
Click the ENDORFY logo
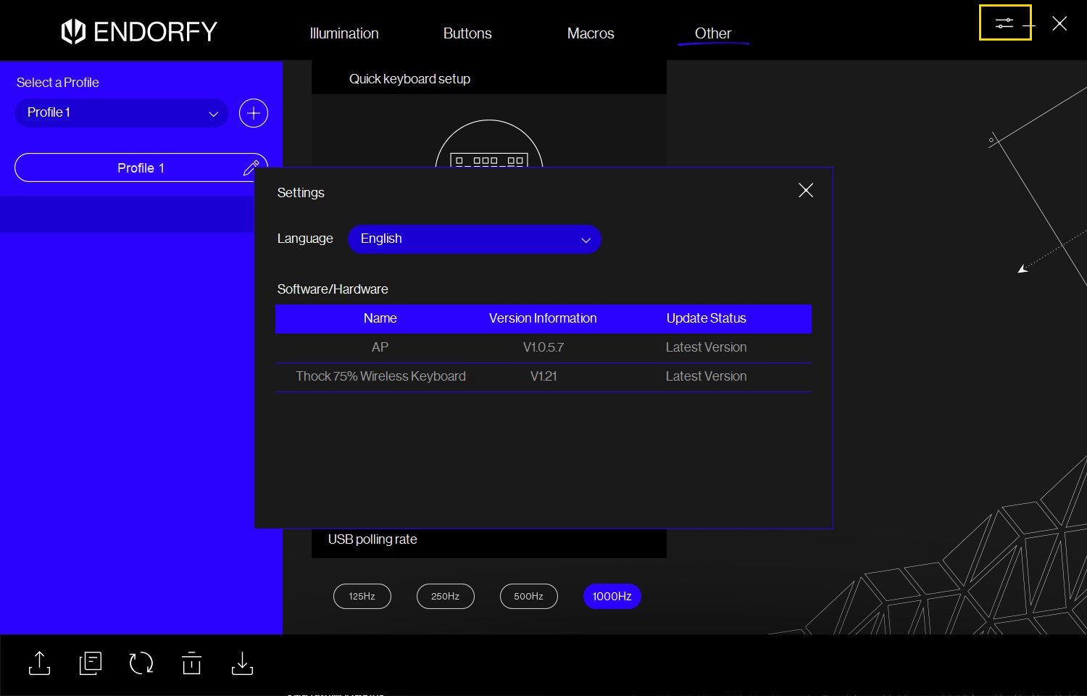point(139,32)
